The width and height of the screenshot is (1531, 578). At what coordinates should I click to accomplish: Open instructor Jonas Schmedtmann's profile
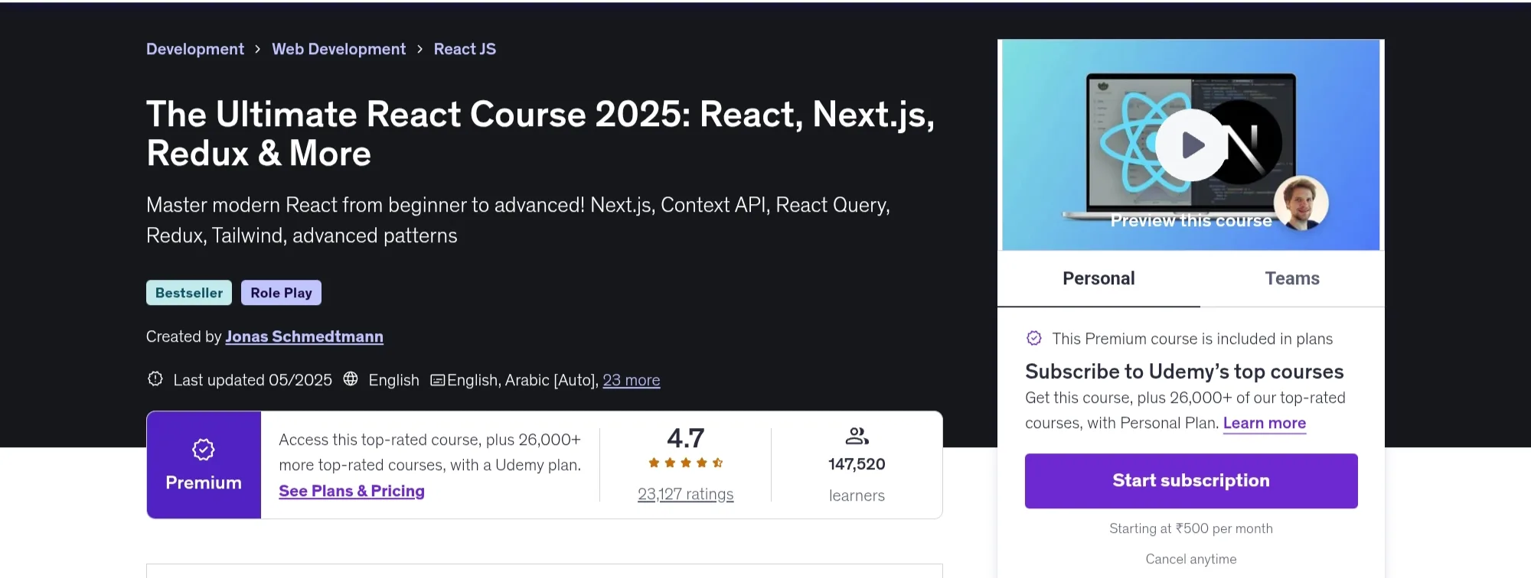point(304,336)
